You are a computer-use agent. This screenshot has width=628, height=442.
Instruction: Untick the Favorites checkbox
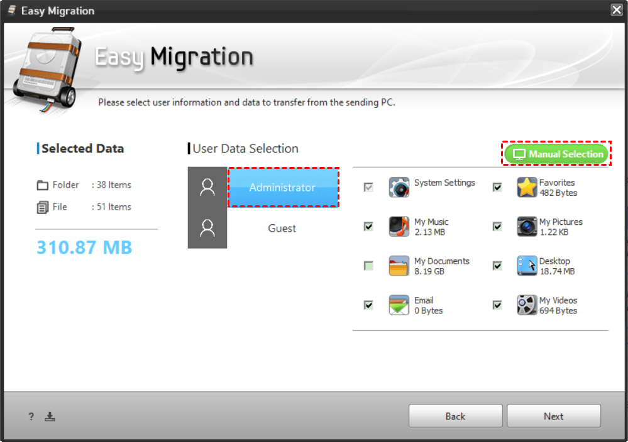click(497, 187)
